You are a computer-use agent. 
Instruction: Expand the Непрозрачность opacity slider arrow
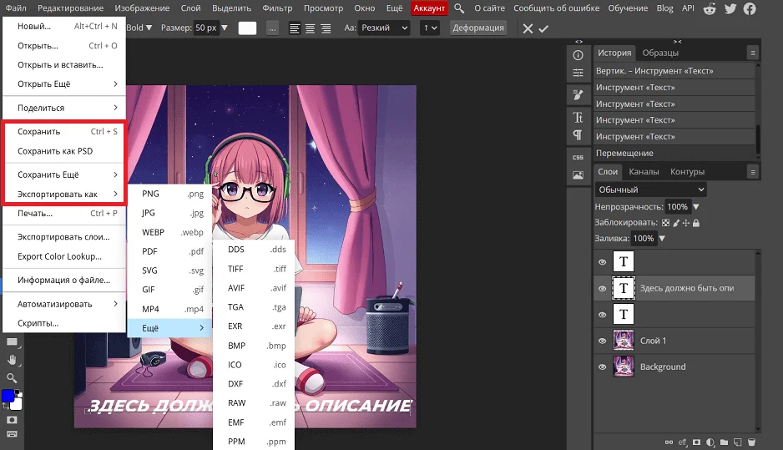point(696,206)
